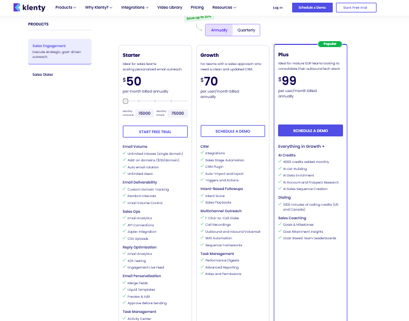This screenshot has width=409, height=321.
Task: Click the $99 Plus price
Action: [x=287, y=81]
